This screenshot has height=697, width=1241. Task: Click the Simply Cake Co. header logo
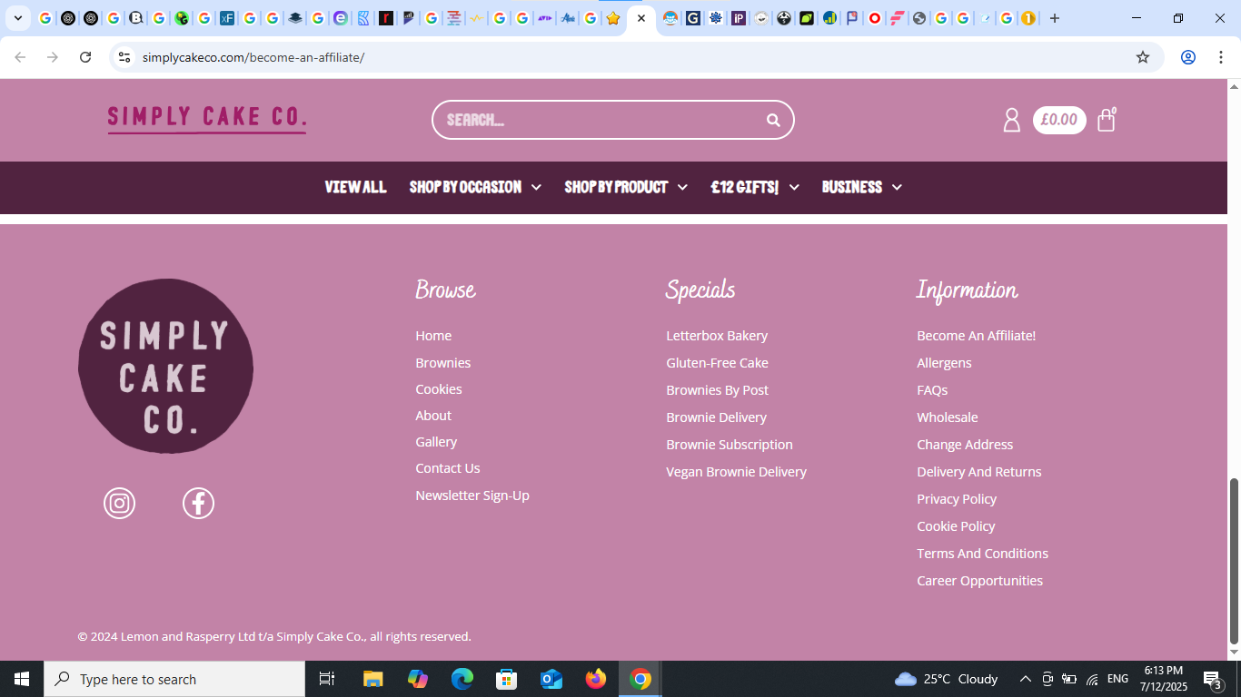[207, 119]
